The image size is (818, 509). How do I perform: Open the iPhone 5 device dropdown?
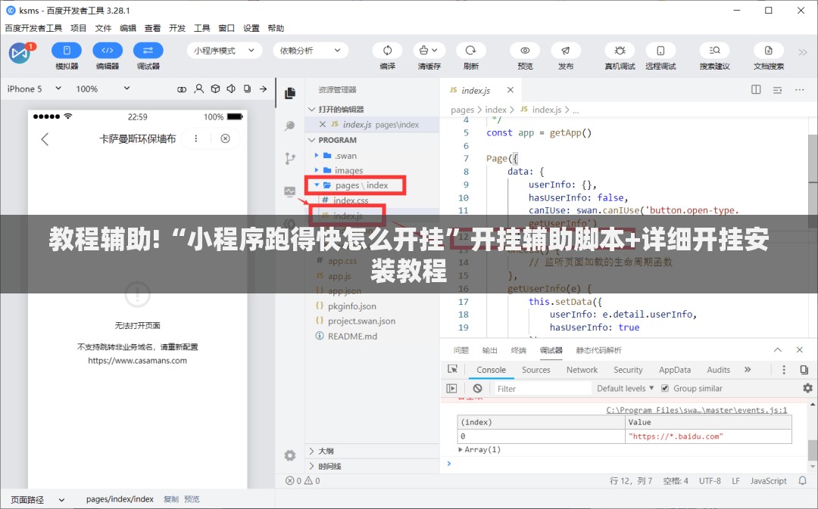click(x=34, y=89)
